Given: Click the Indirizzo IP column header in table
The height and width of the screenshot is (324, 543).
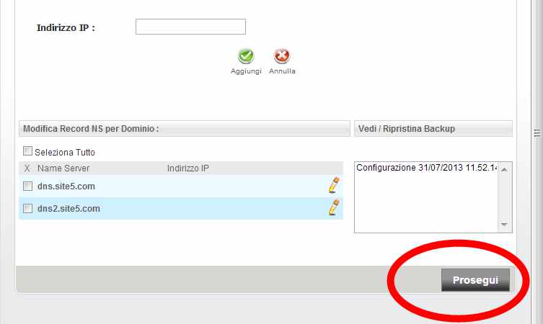Looking at the screenshot, I should (x=187, y=168).
